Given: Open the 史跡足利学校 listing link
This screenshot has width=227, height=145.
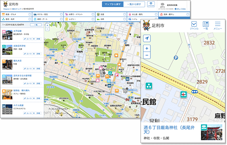Looking at the screenshot, I should [19, 46].
